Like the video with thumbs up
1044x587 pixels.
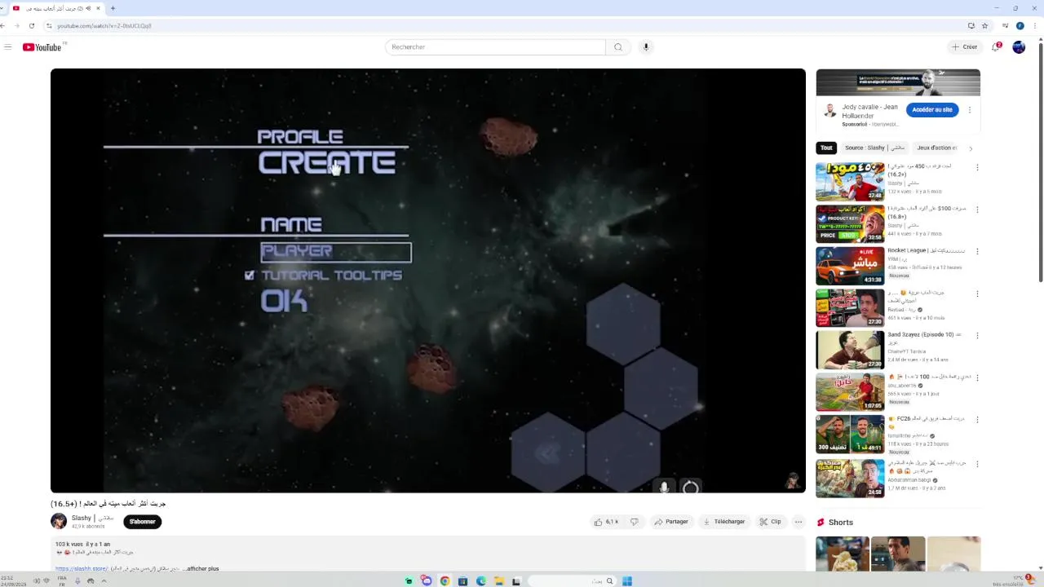[x=606, y=522]
